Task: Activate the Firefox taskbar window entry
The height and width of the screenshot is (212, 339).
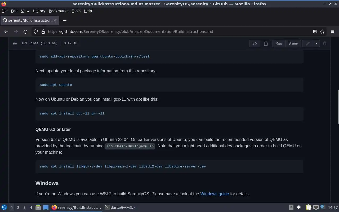Action: click(76, 207)
